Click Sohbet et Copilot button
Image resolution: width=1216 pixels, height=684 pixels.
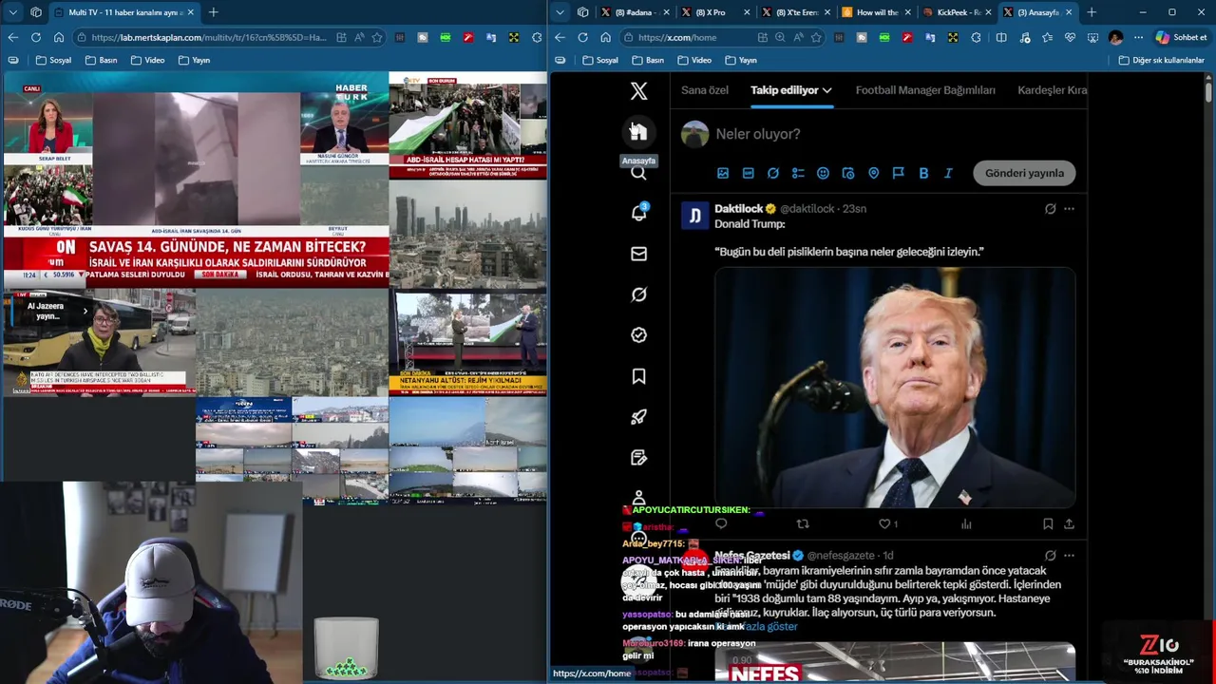pyautogui.click(x=1182, y=37)
